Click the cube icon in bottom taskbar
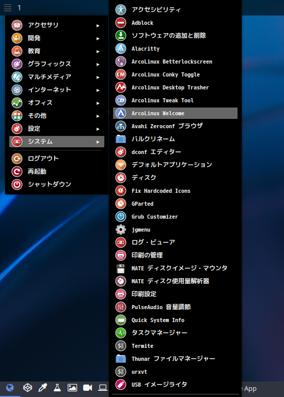 pos(27,388)
